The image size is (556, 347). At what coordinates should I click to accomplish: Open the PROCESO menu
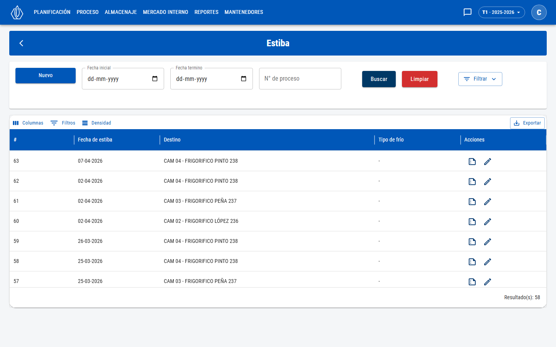pos(88,12)
